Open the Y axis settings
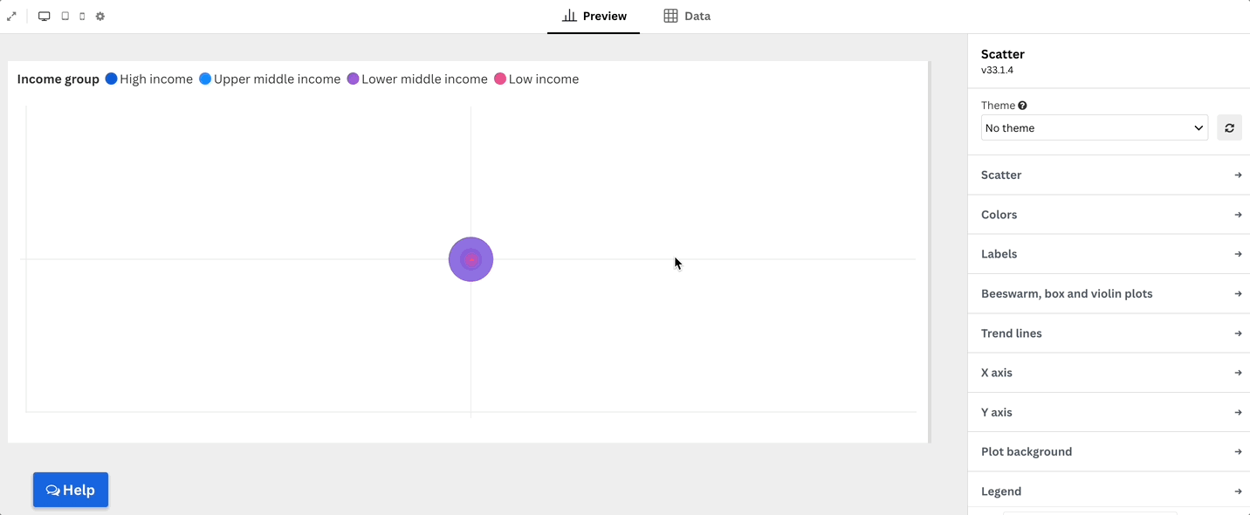 1109,411
